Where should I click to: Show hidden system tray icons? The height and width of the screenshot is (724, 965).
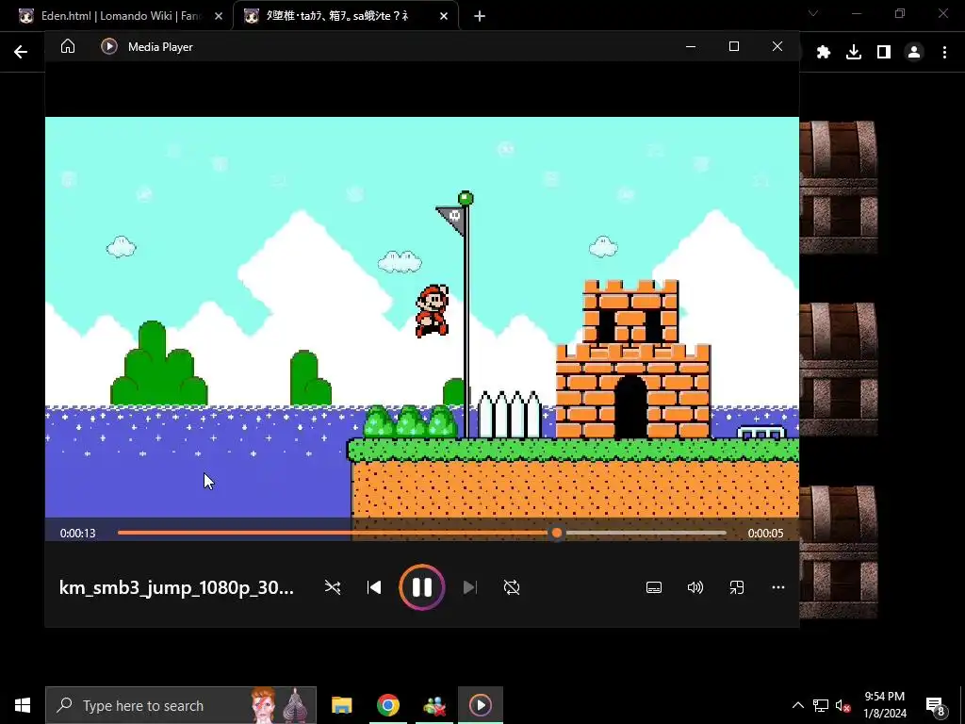pos(797,705)
